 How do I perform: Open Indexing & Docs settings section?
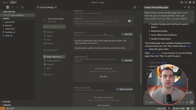click(54, 61)
